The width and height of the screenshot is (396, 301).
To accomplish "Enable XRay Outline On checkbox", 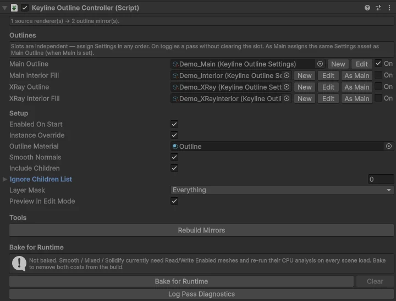I will pyautogui.click(x=378, y=87).
